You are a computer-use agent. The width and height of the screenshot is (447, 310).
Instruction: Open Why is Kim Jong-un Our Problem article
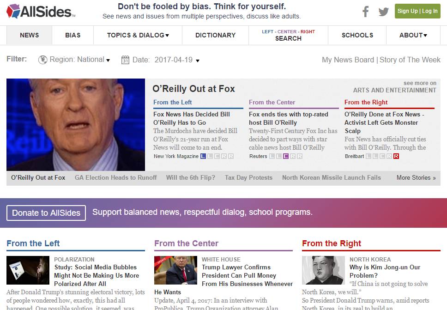click(385, 272)
